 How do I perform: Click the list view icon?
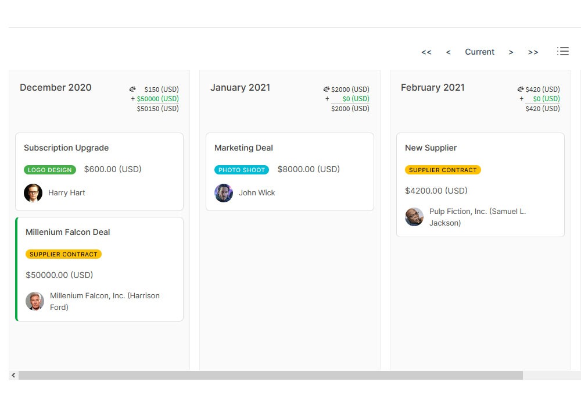tap(562, 51)
